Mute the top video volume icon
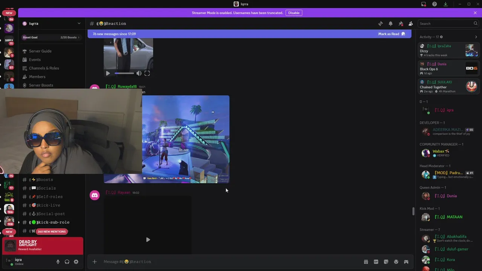This screenshot has height=271, width=482. (139, 73)
